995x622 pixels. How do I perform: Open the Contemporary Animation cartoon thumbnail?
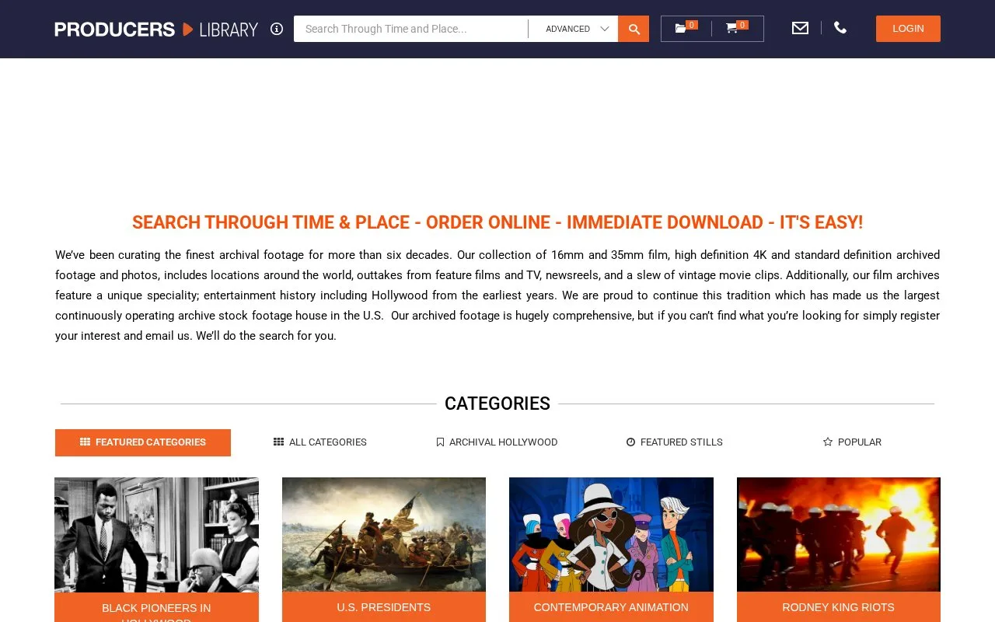point(611,535)
